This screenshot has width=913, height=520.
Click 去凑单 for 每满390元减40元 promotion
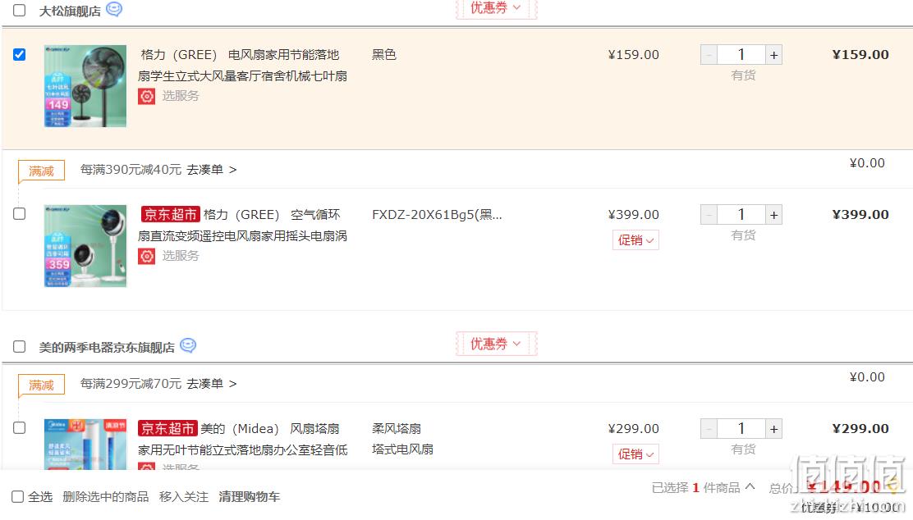(211, 170)
